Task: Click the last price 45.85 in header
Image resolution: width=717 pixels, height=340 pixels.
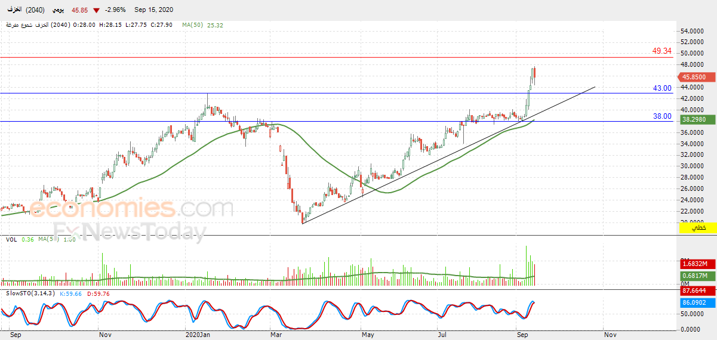Action: click(80, 10)
